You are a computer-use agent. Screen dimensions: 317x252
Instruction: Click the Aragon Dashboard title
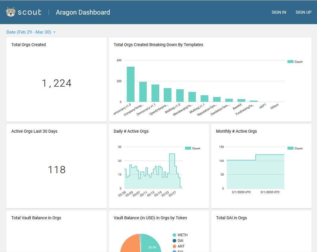pos(83,12)
